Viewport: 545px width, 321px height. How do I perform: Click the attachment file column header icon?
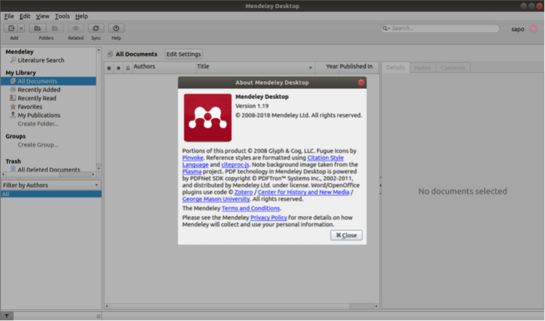pyautogui.click(x=128, y=68)
